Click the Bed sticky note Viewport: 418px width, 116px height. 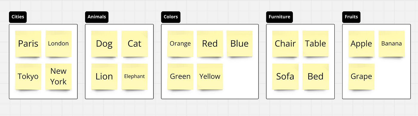(x=316, y=76)
